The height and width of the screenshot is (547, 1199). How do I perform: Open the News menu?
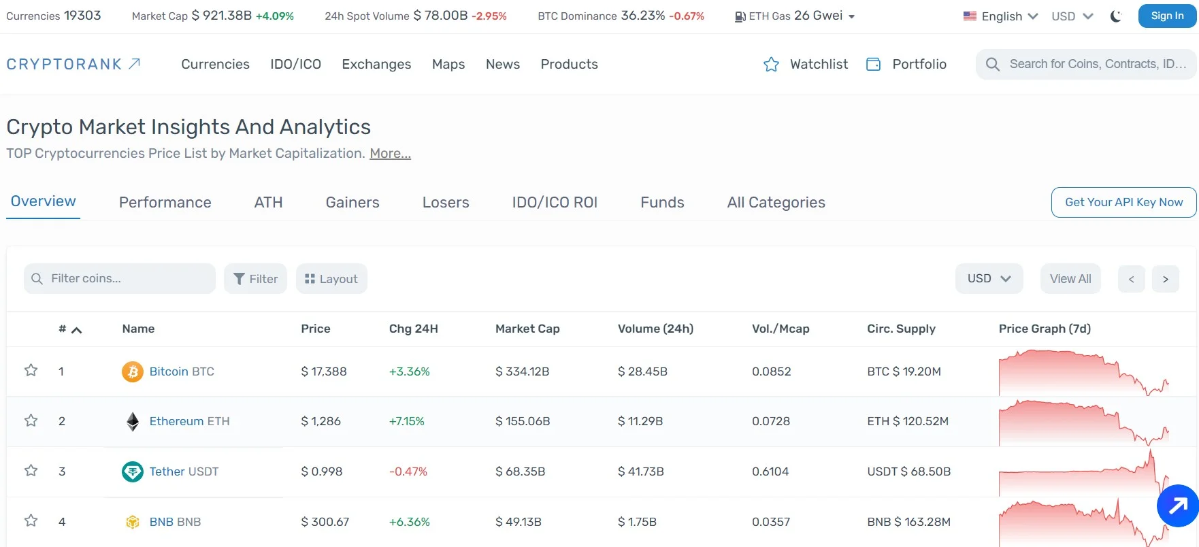point(503,64)
